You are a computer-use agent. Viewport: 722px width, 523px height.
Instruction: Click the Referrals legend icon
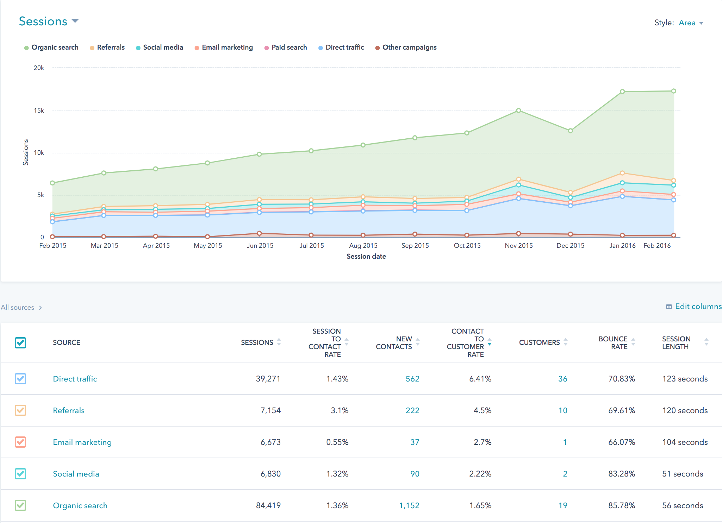92,47
